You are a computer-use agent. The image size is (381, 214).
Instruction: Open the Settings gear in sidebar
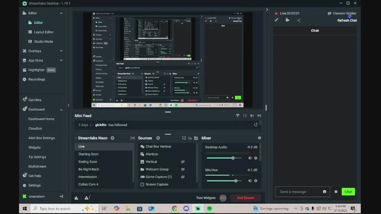click(24, 185)
